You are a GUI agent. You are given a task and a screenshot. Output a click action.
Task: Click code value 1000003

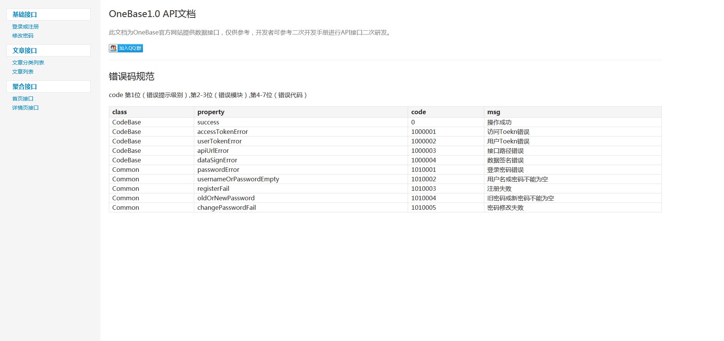coord(446,151)
